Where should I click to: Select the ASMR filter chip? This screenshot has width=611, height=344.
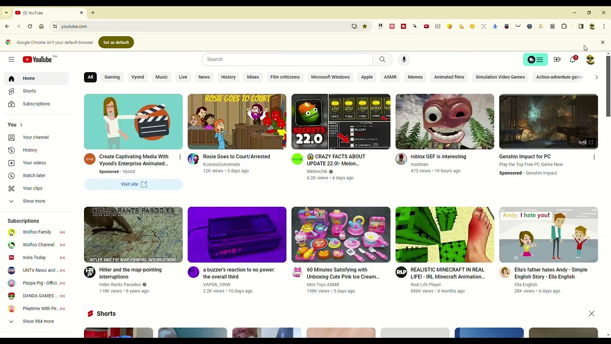390,77
